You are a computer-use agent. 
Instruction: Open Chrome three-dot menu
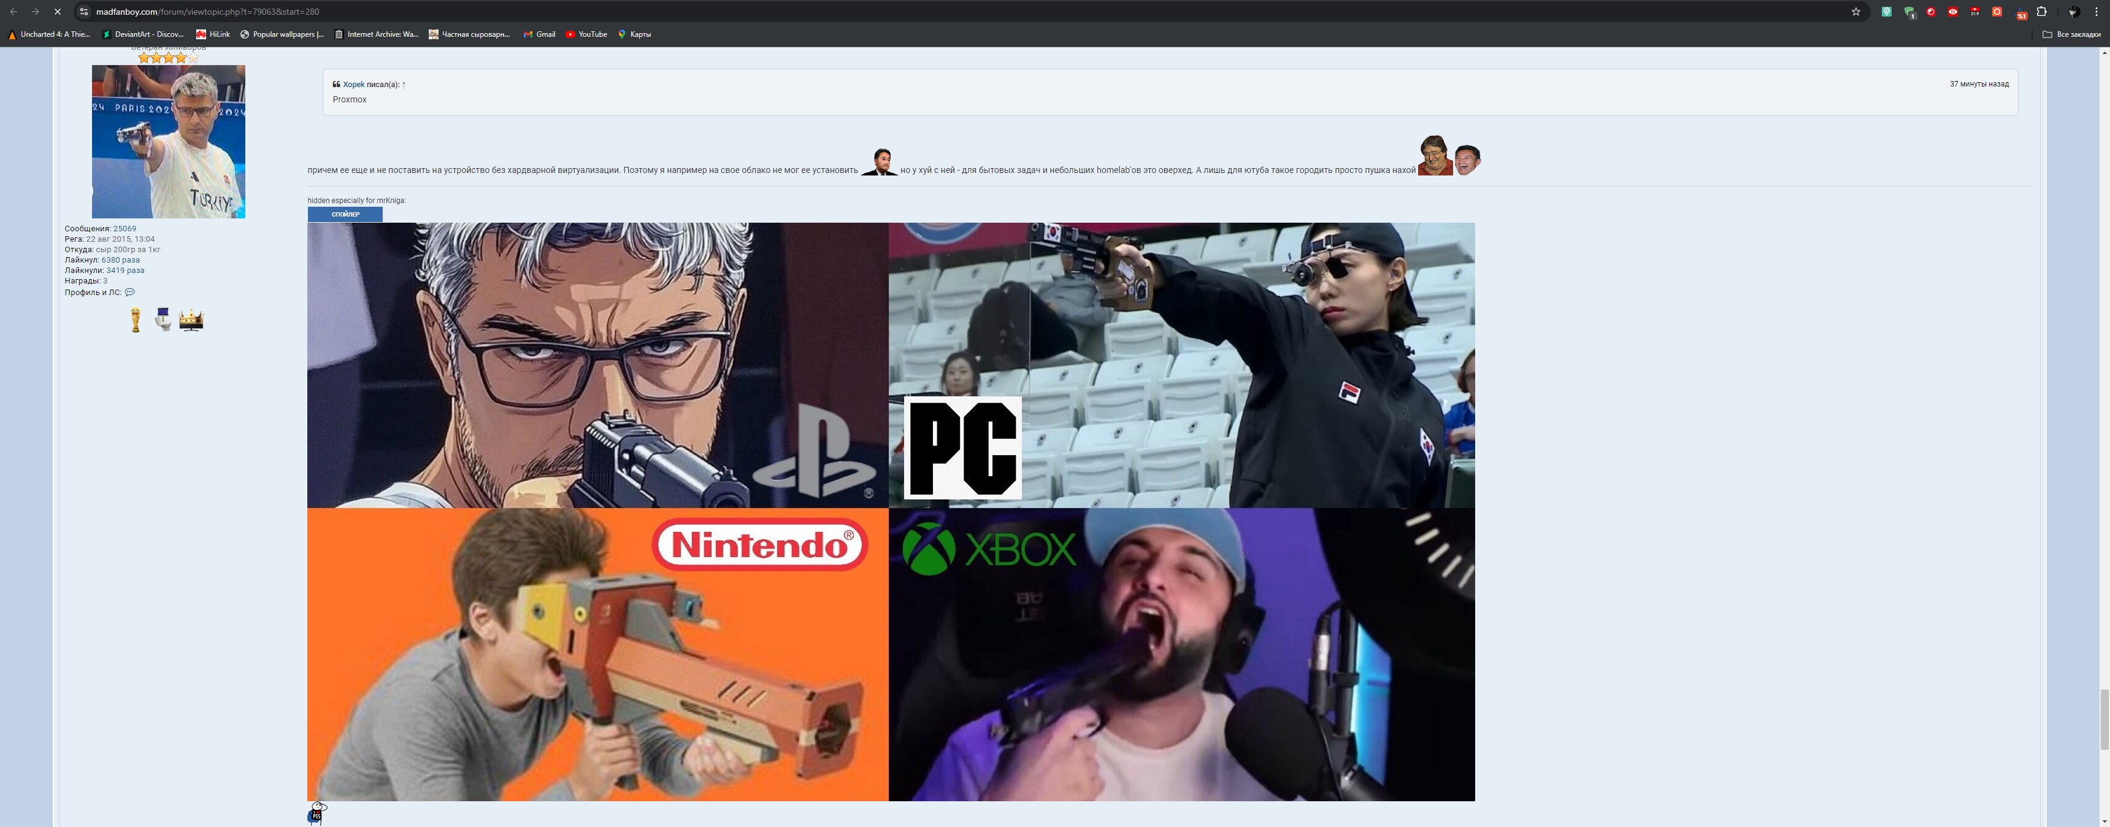2096,12
